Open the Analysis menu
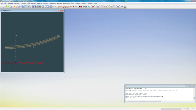The height and width of the screenshot is (110, 196). [x=59, y=3]
